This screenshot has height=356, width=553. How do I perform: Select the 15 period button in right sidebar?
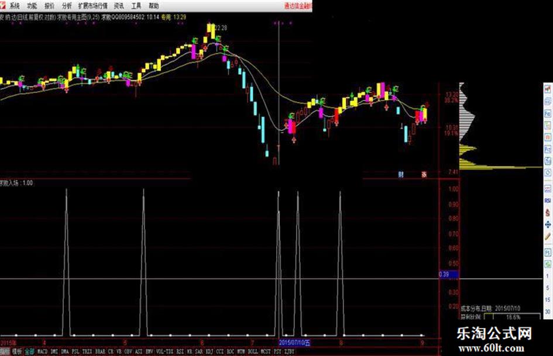pos(548,300)
